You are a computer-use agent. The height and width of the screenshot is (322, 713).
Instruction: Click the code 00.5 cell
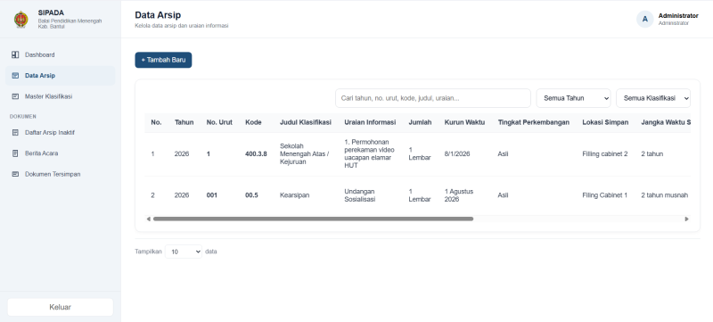tap(251, 195)
